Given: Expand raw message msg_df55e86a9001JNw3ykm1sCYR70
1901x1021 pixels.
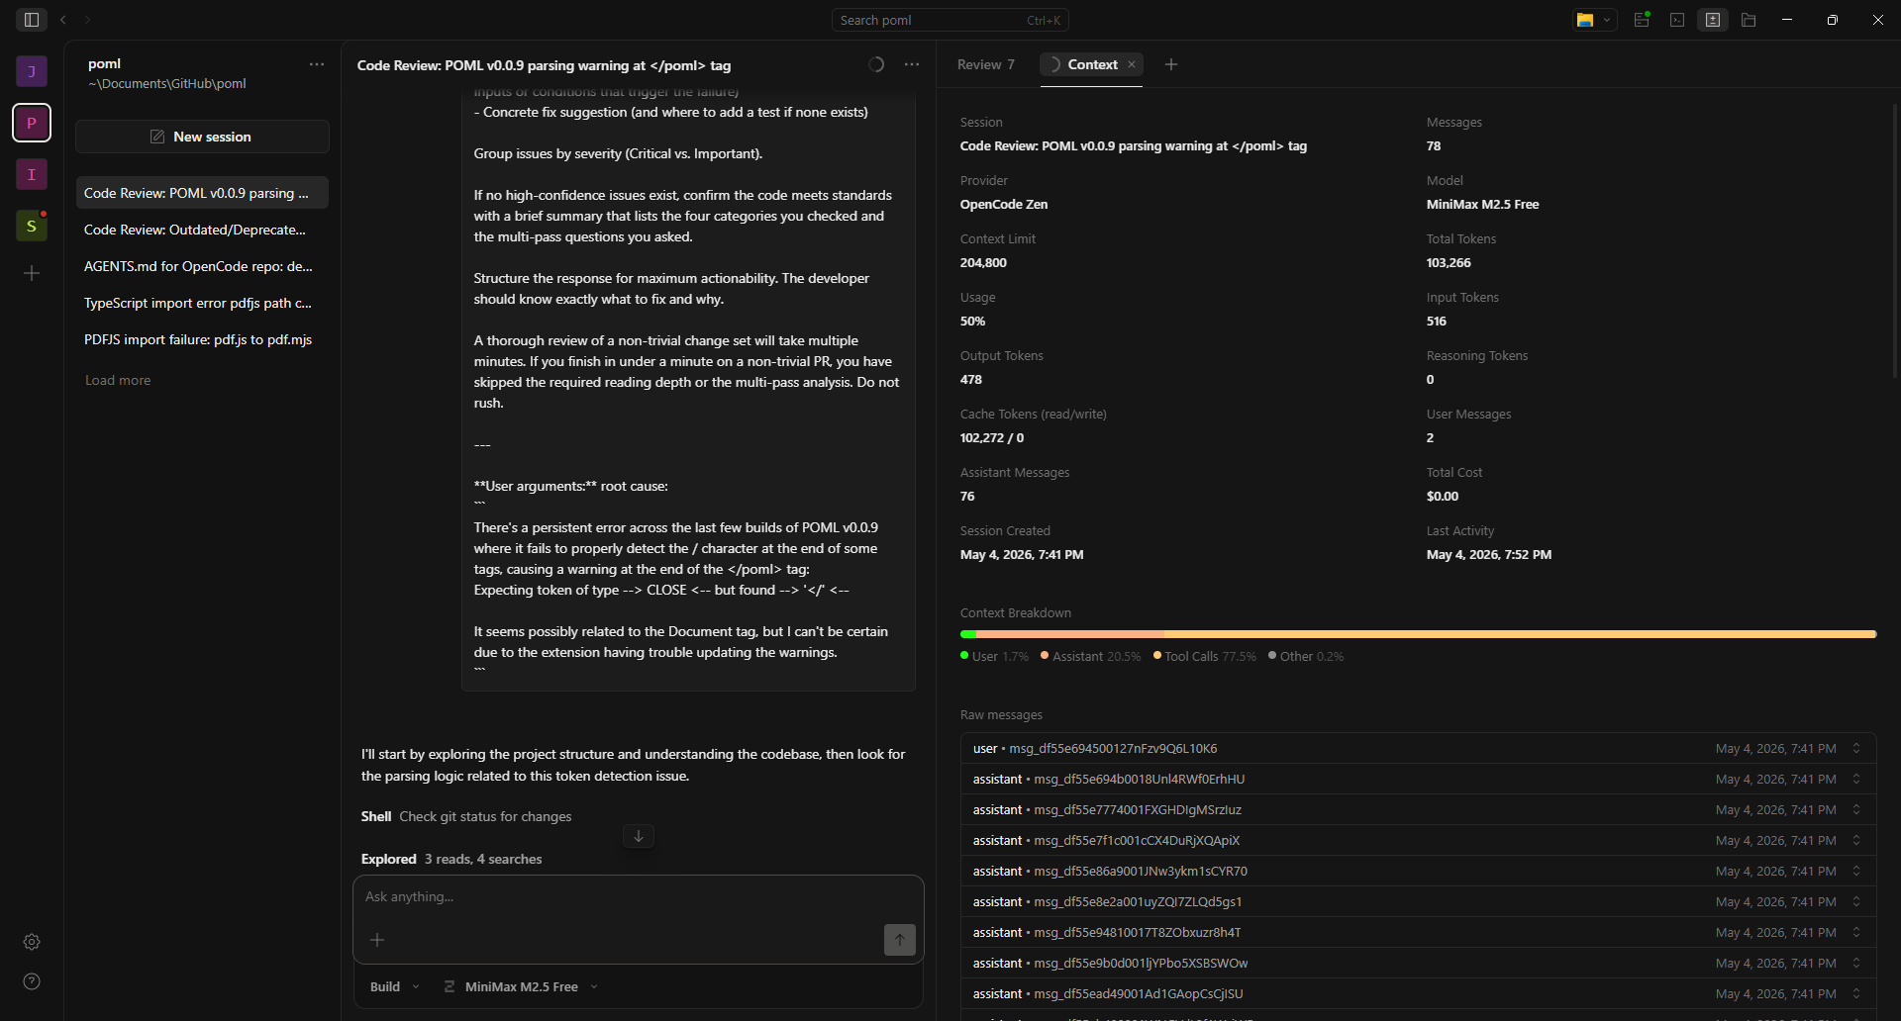Looking at the screenshot, I should (1418, 872).
